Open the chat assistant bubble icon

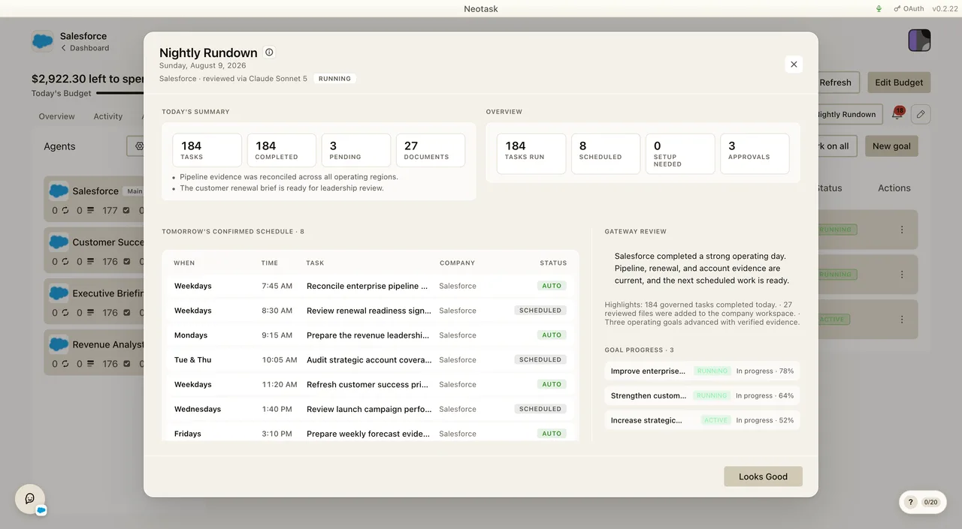[x=30, y=498]
